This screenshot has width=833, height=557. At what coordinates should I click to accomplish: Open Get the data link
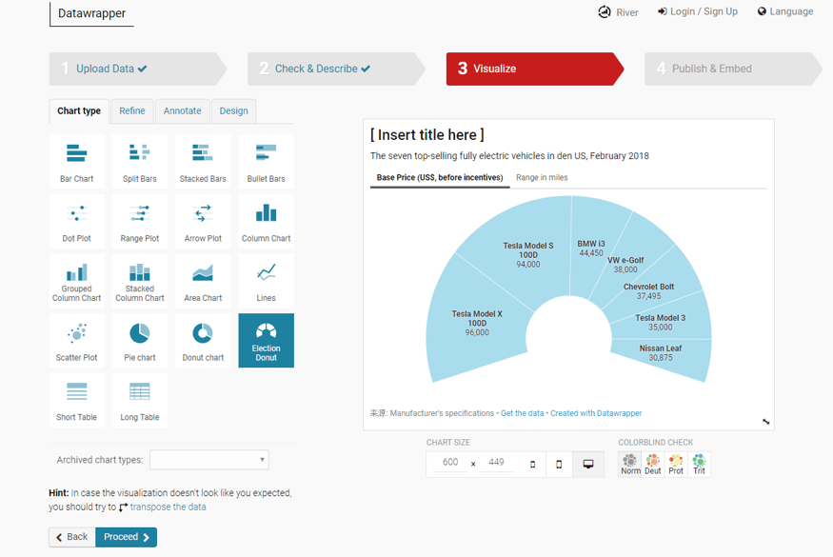pyautogui.click(x=523, y=413)
